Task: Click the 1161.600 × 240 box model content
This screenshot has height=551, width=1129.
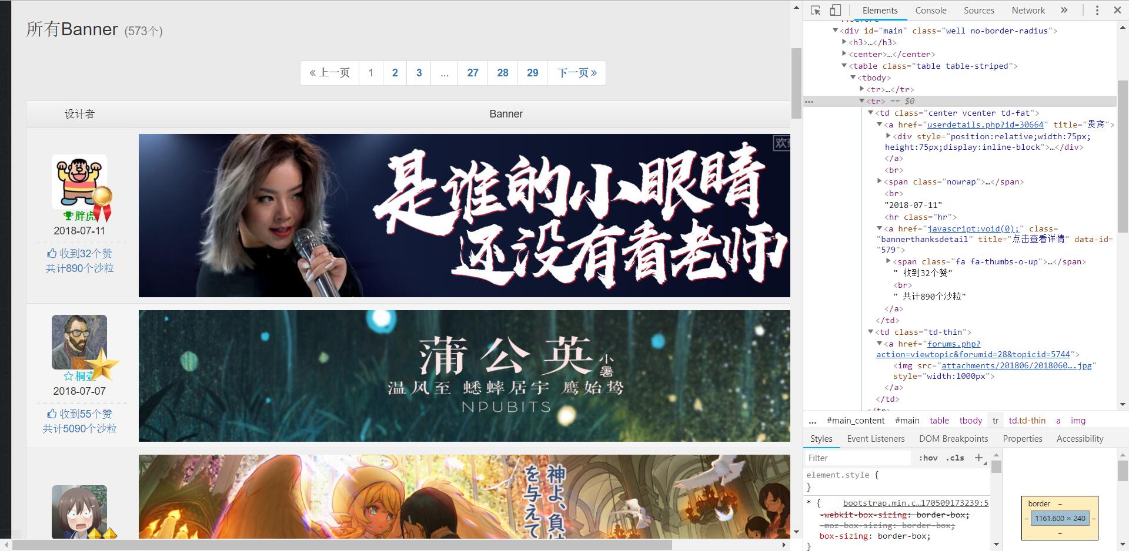Action: 1060,518
